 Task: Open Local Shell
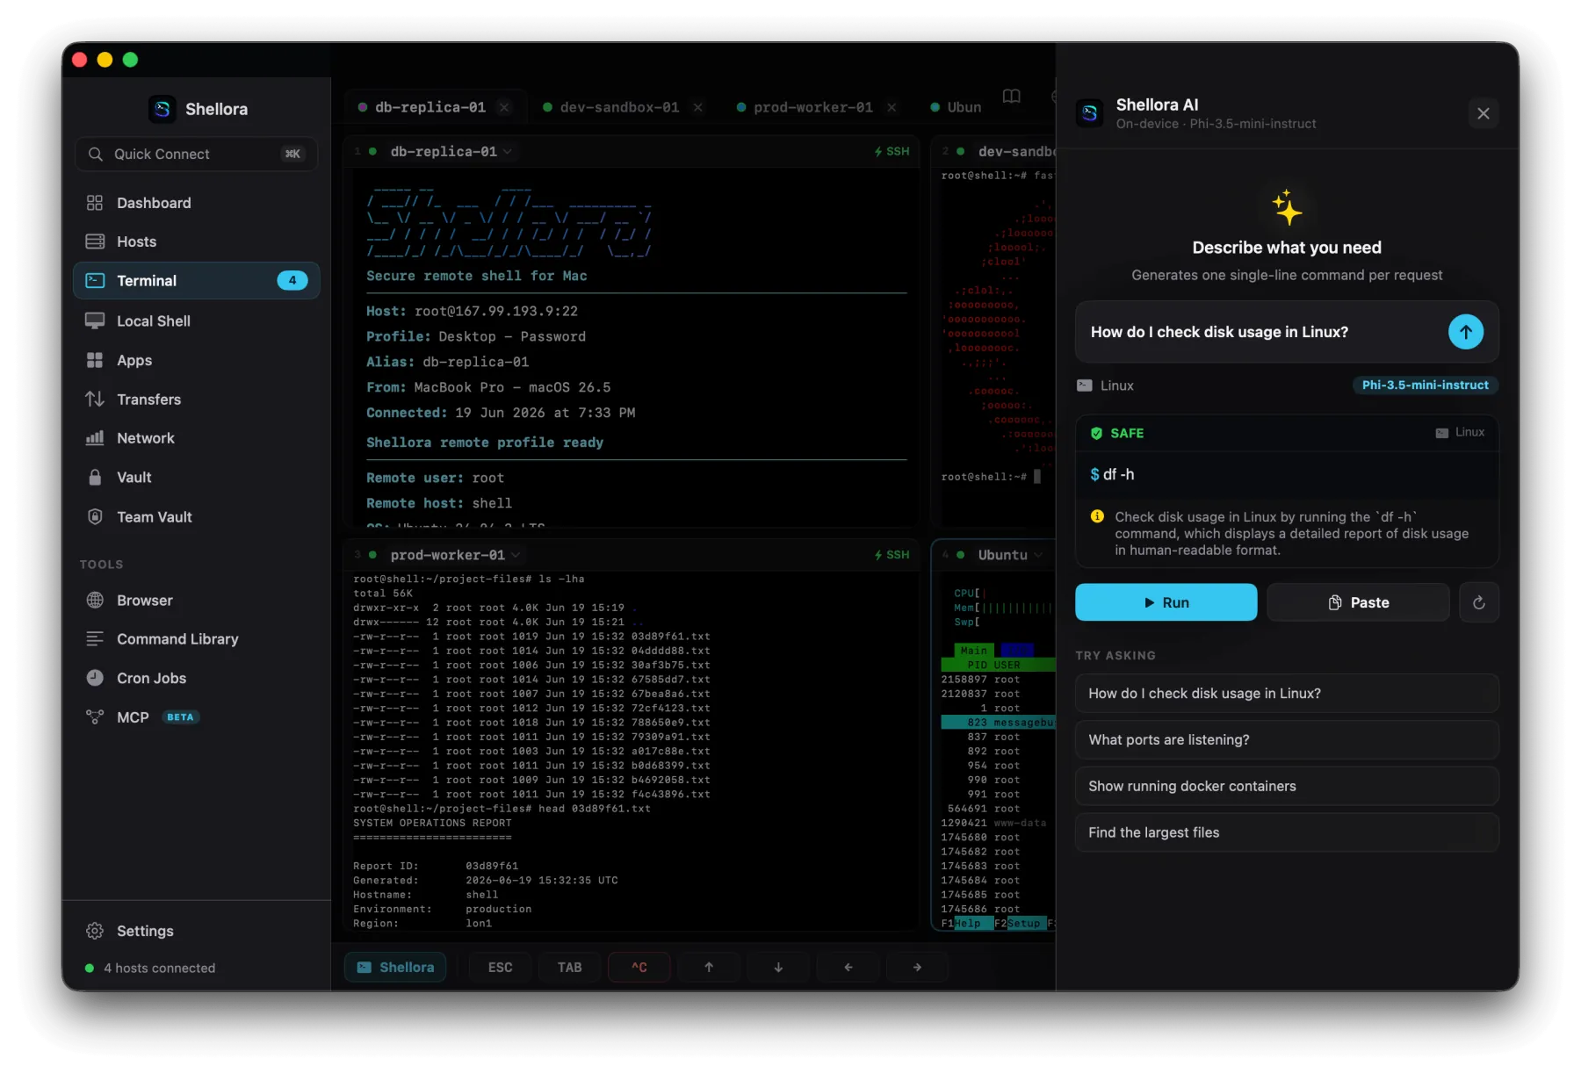click(x=196, y=321)
